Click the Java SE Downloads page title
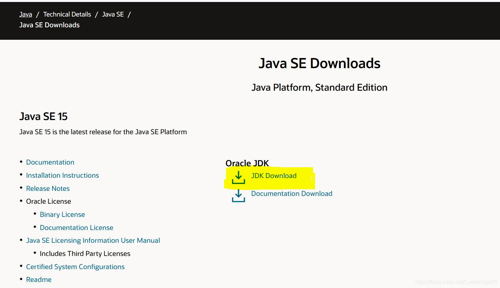500x288 pixels. click(320, 63)
